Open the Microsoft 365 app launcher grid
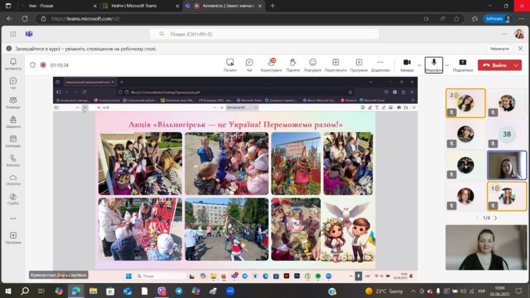This screenshot has width=530, height=298. [13, 34]
